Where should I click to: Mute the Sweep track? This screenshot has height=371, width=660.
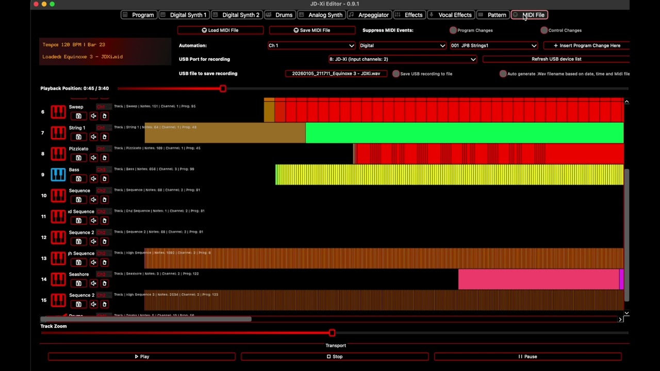(93, 116)
